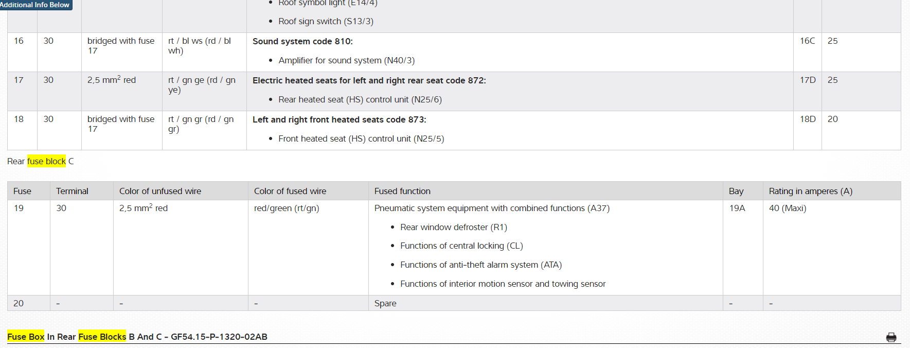Screen dimensions: 910x348
Task: Click 'Functions of central locking (CL)' item
Action: (x=461, y=246)
